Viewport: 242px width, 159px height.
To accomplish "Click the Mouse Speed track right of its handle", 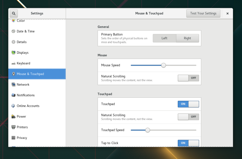I will point(181,65).
